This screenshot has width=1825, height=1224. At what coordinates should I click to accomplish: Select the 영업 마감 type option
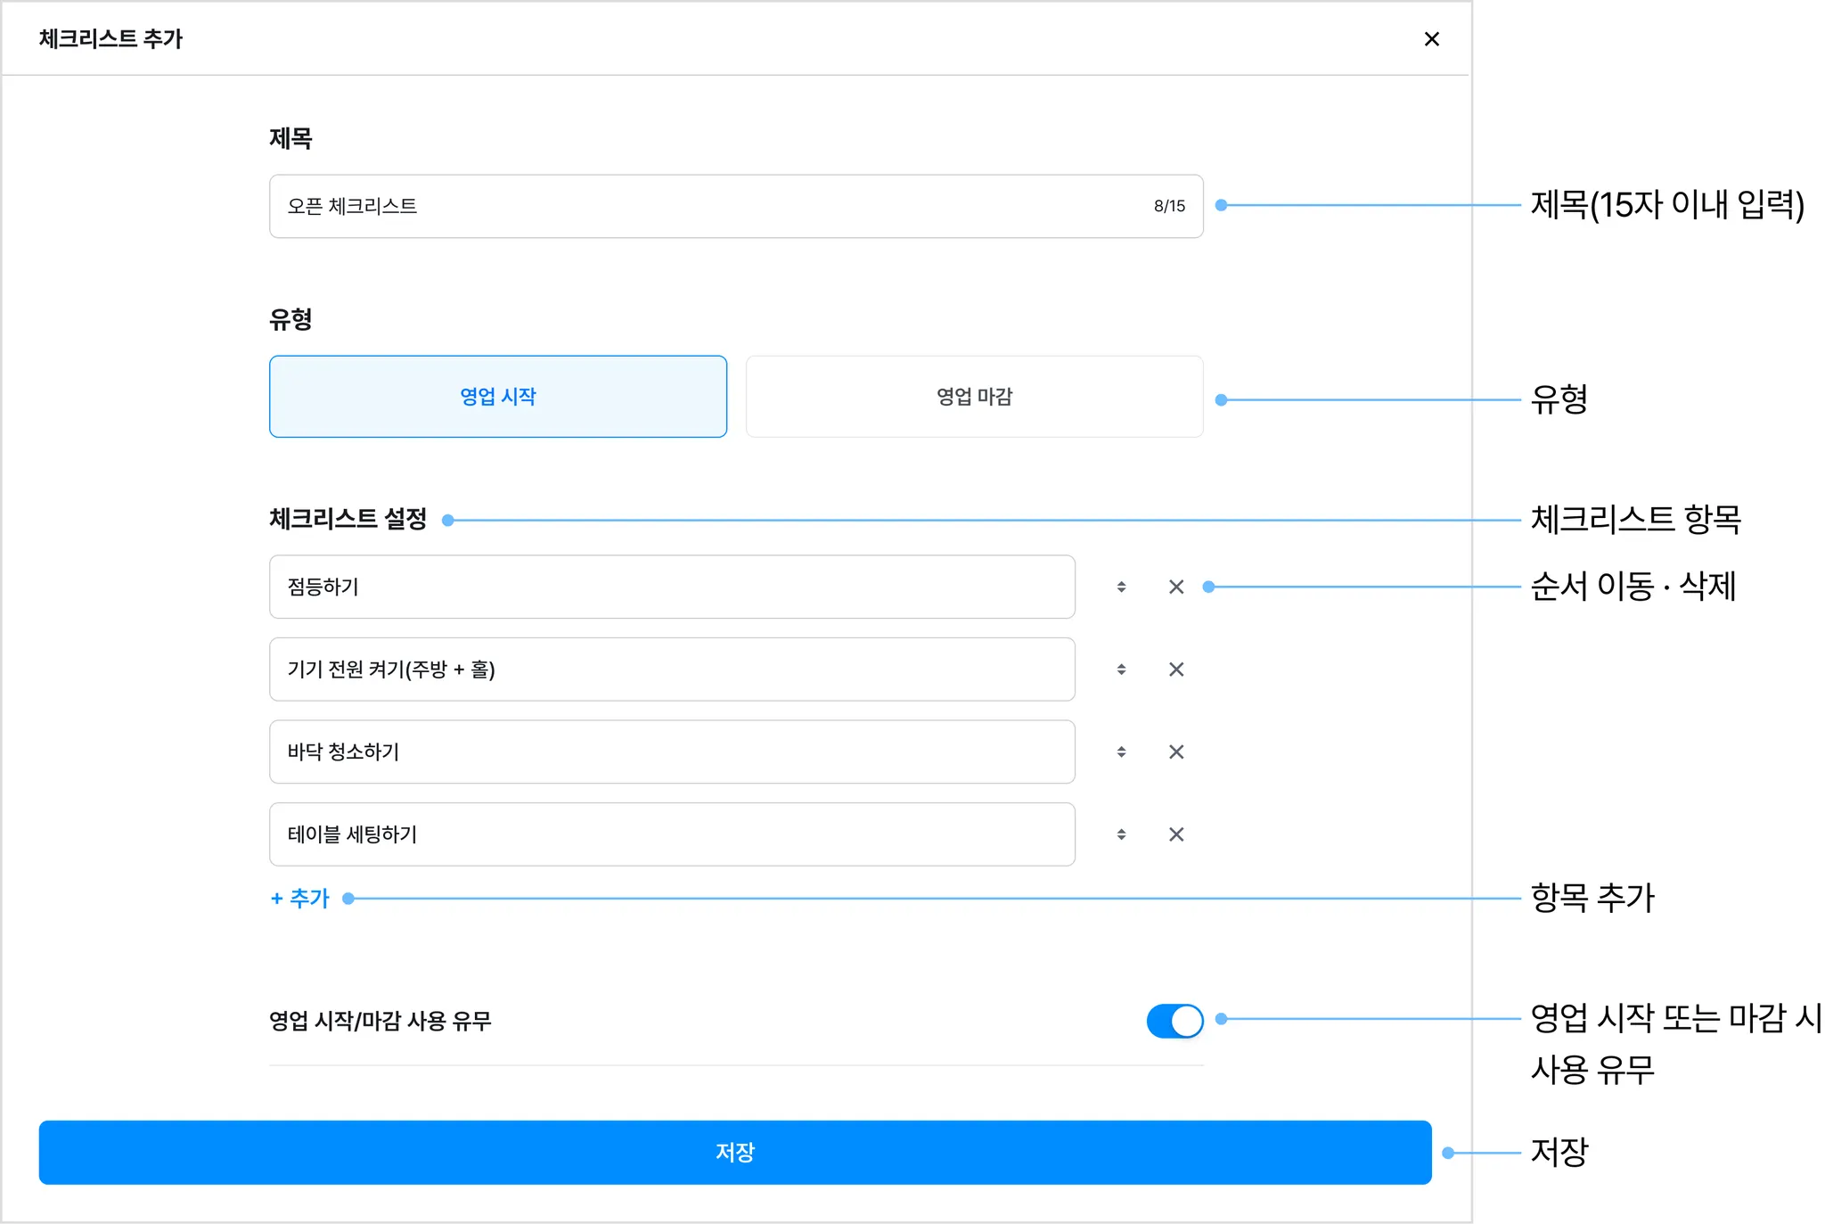click(x=974, y=397)
